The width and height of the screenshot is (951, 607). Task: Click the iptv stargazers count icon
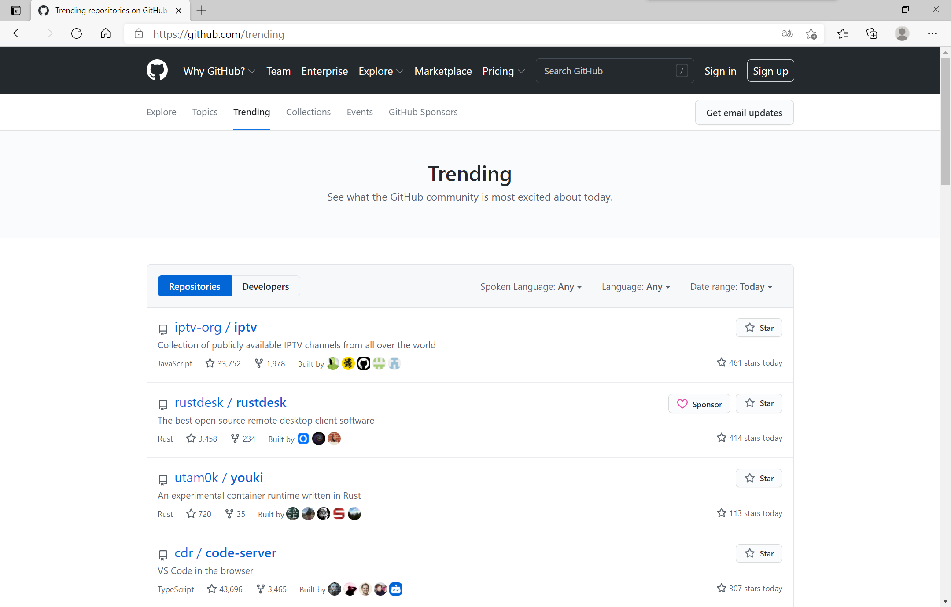coord(210,363)
